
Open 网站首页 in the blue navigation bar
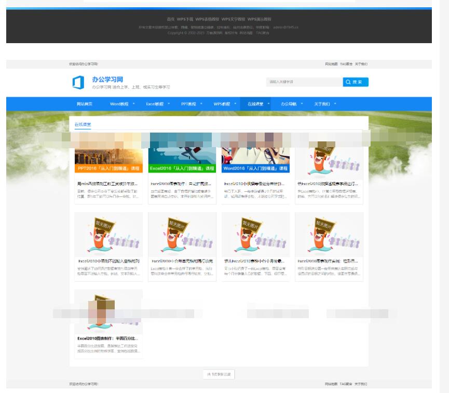coord(85,104)
